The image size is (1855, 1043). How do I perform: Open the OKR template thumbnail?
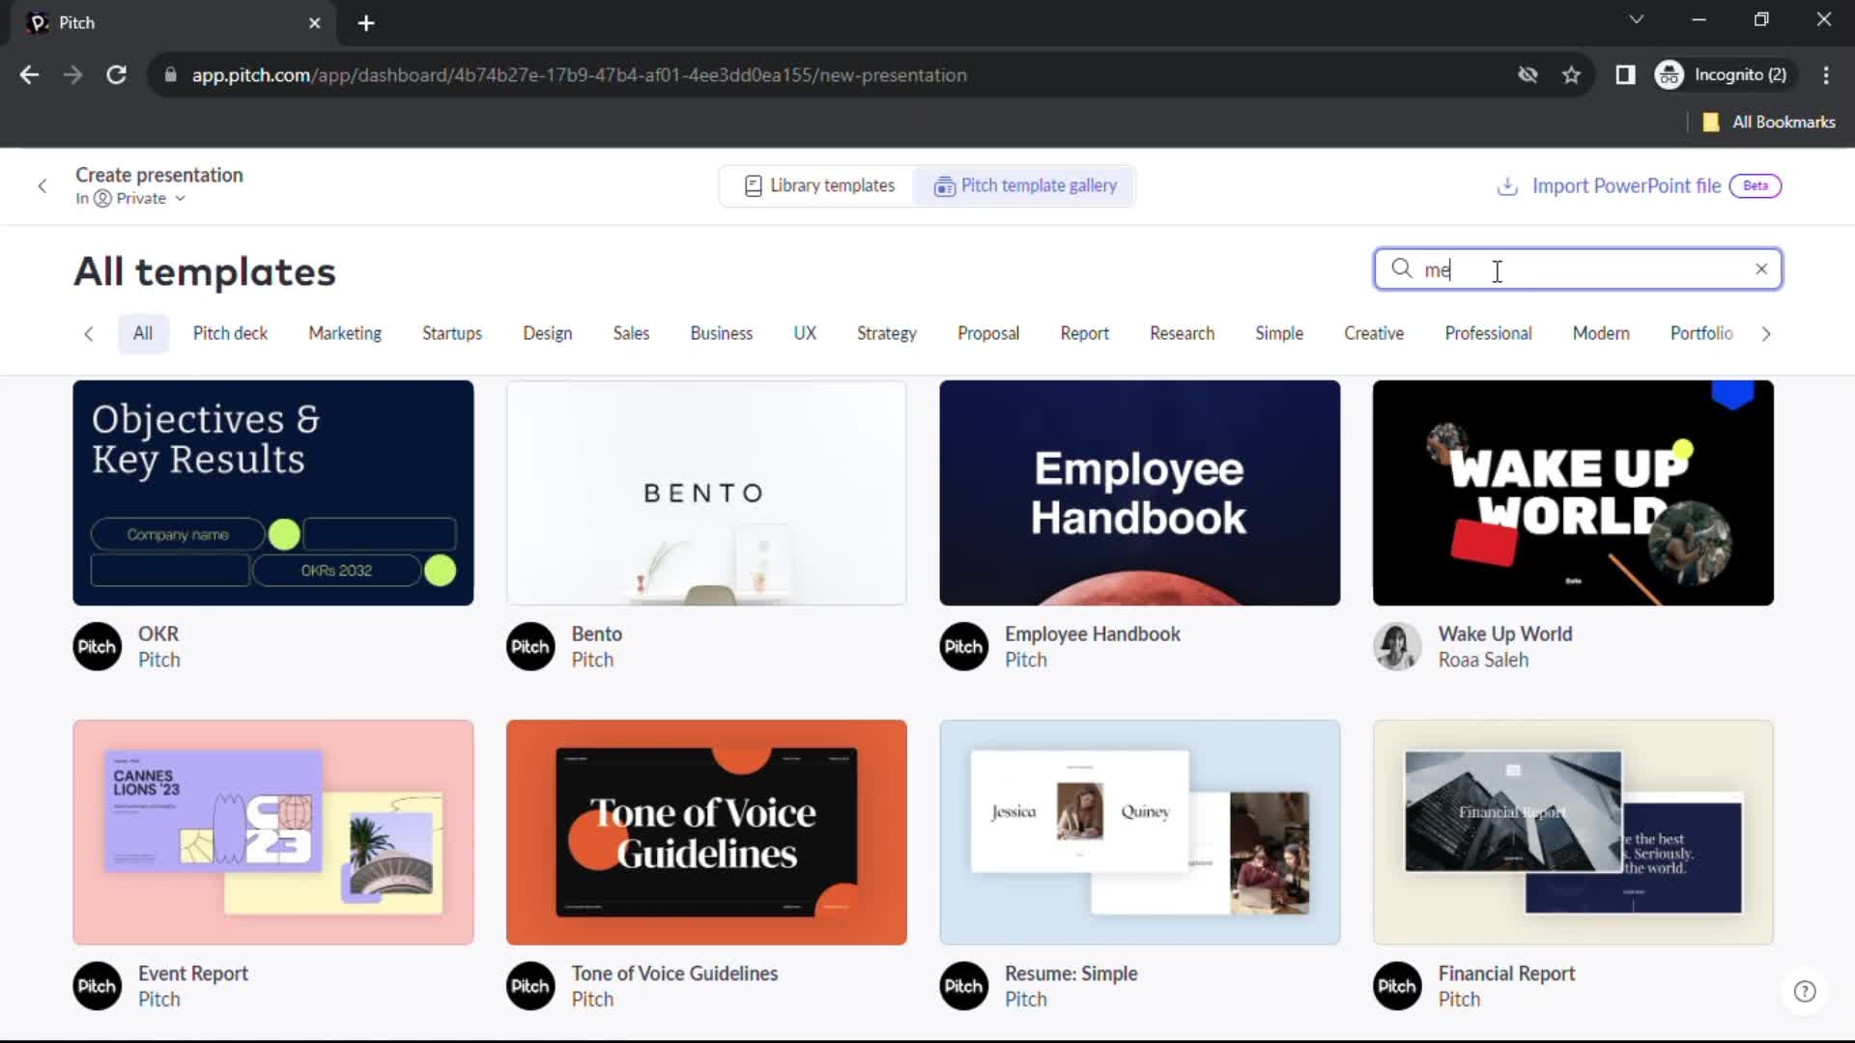click(x=273, y=493)
